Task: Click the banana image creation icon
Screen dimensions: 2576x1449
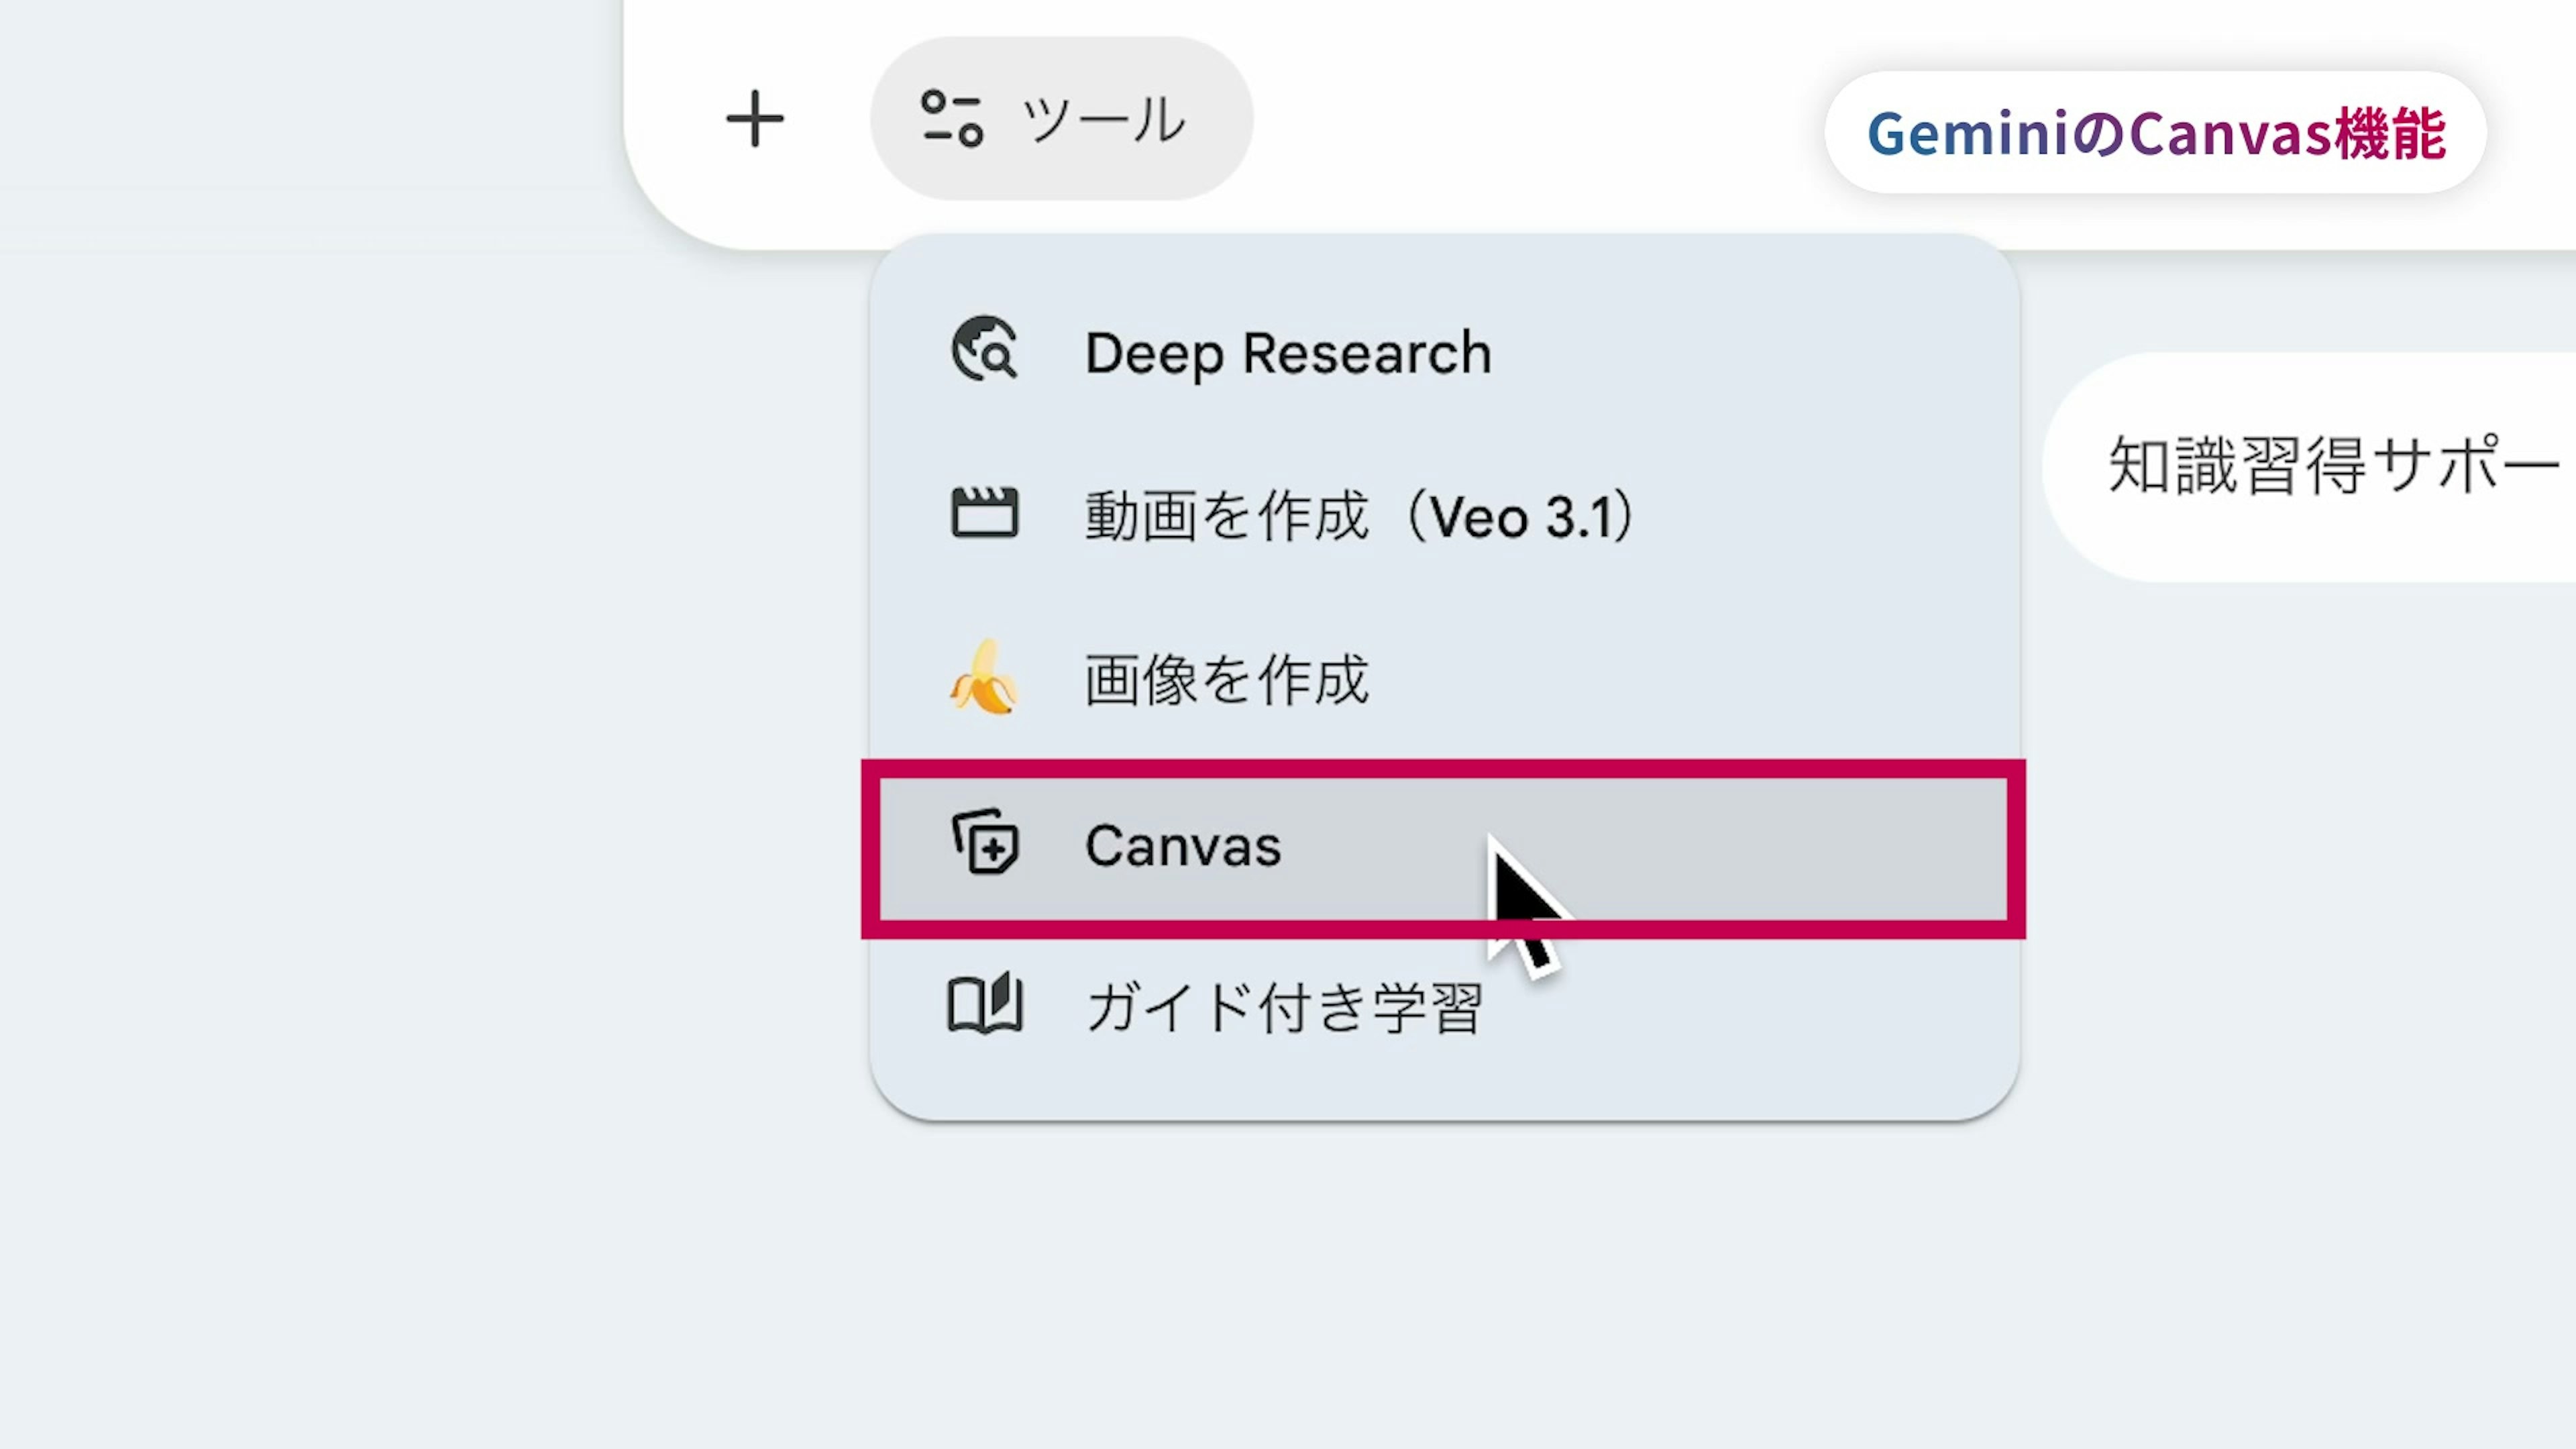Action: pyautogui.click(x=984, y=678)
